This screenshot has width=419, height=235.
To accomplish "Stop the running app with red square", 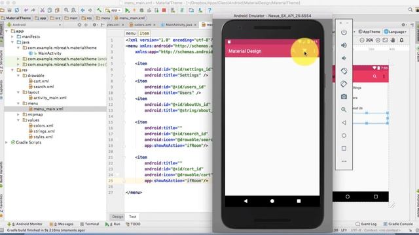I will [164, 10].
